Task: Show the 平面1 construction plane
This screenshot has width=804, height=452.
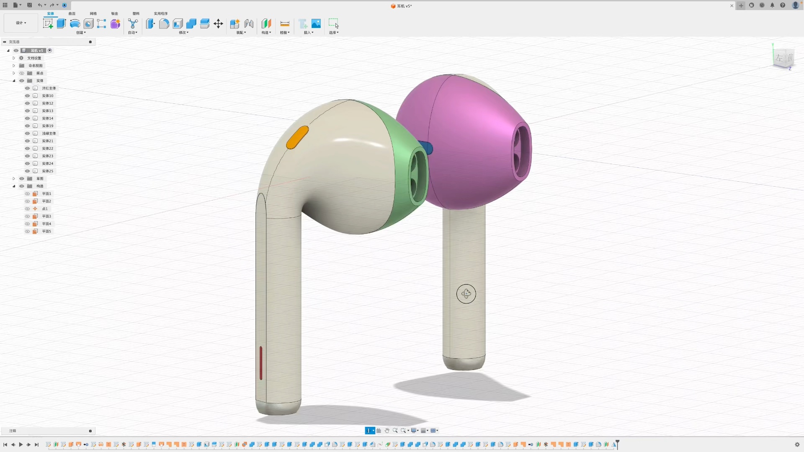Action: tap(27, 193)
